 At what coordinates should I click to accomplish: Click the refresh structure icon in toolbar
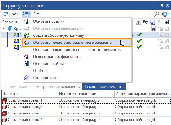(5, 14)
